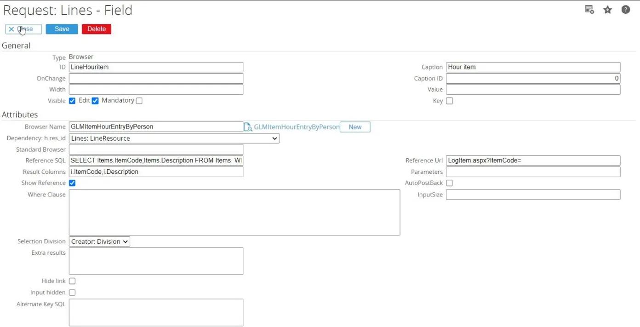Open the GLMItemHourEntryByPerson link
Image resolution: width=640 pixels, height=327 pixels.
click(297, 127)
